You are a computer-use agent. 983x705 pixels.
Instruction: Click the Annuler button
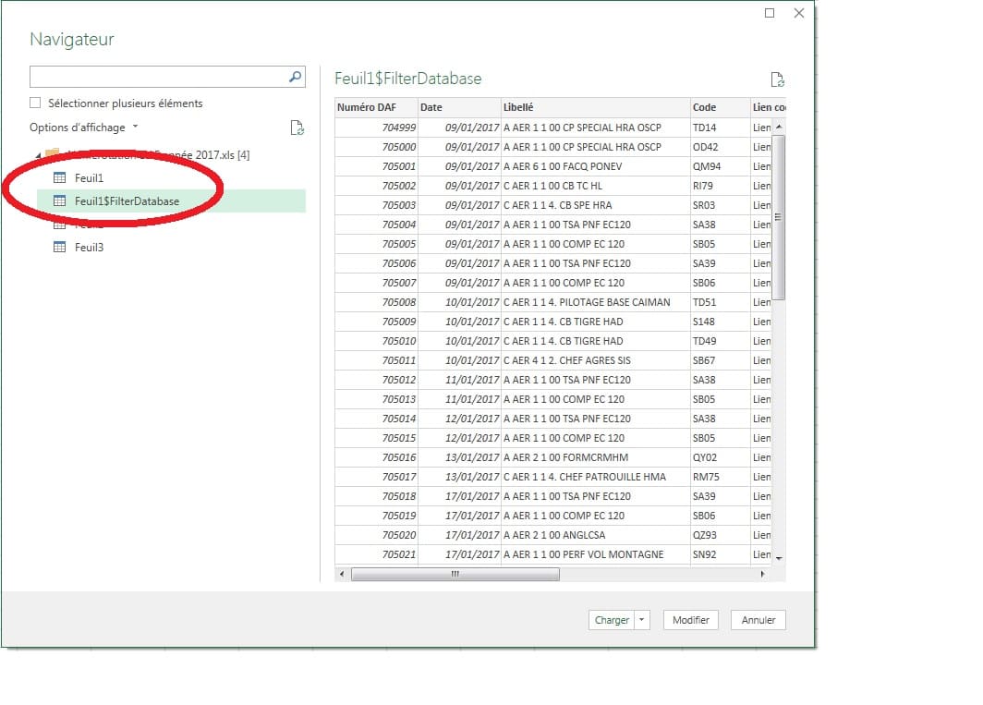(758, 620)
